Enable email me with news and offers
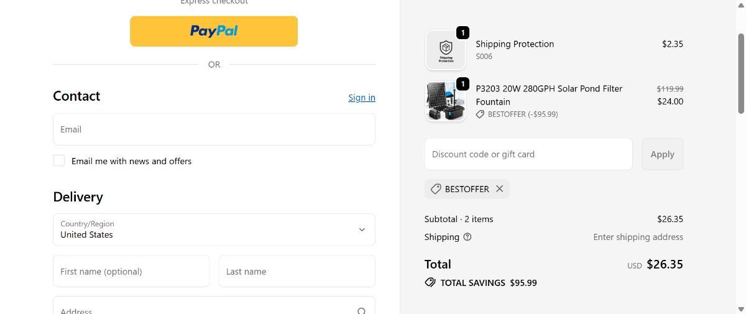This screenshot has height=314, width=746. [59, 161]
